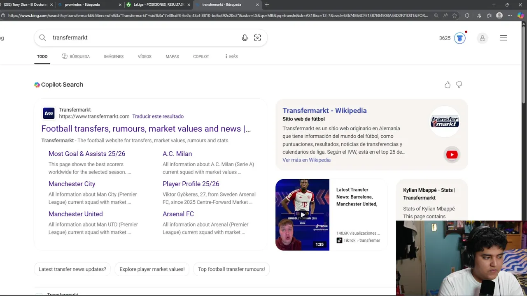Open the Edge browser profile avatar
The image size is (527, 296).
[x=499, y=16]
